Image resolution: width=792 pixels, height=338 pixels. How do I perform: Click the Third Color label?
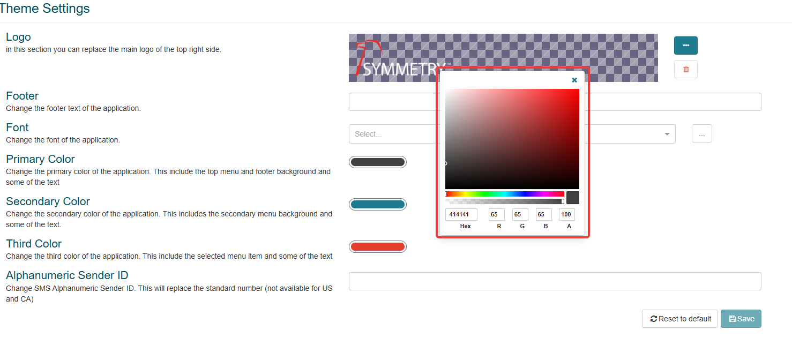tap(34, 244)
